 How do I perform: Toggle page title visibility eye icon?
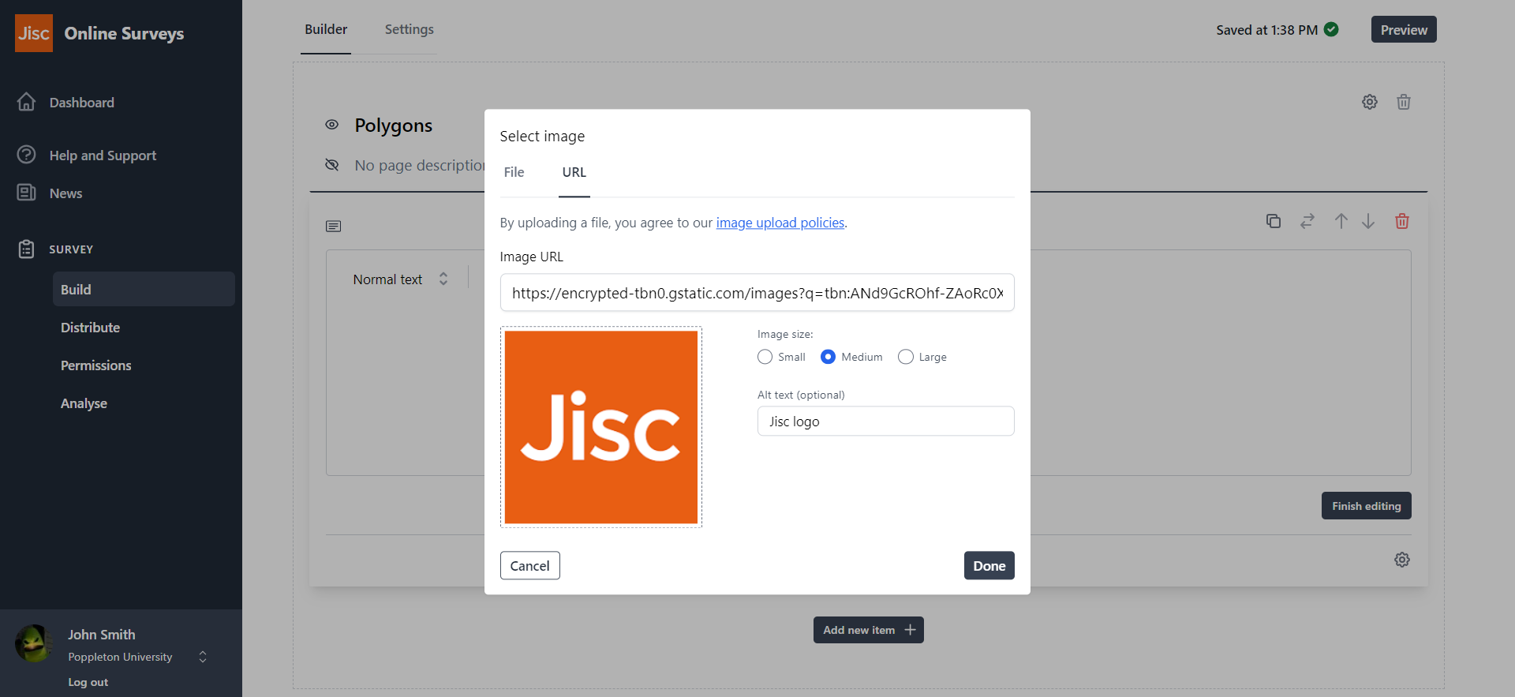coord(332,125)
